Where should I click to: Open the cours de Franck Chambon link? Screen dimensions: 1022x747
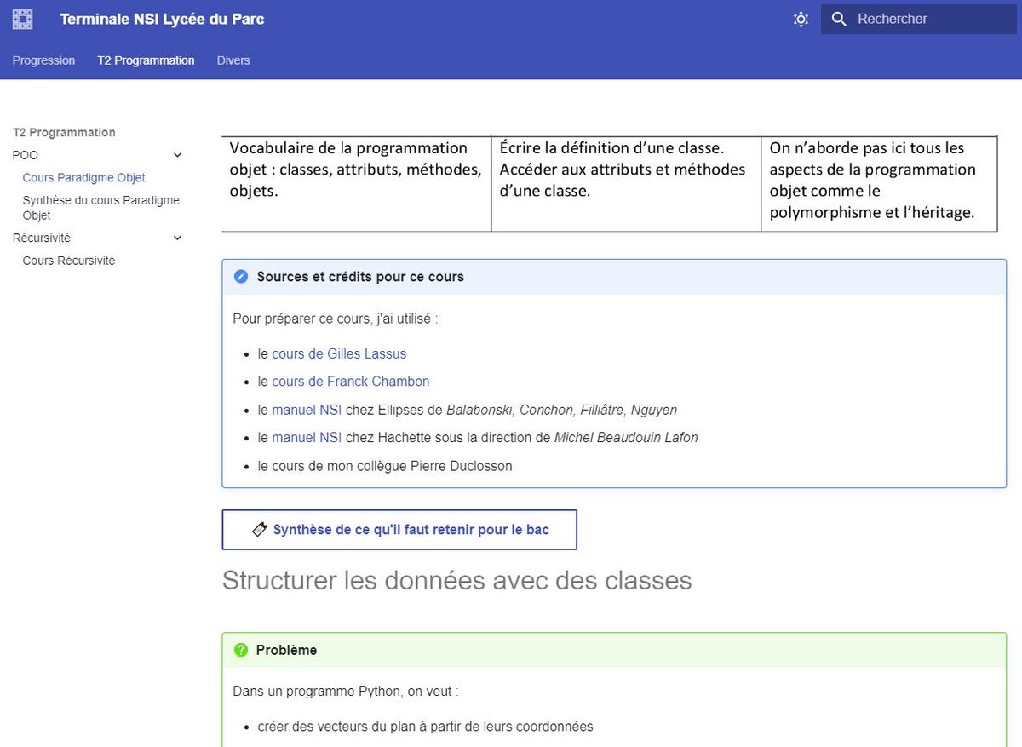[350, 381]
